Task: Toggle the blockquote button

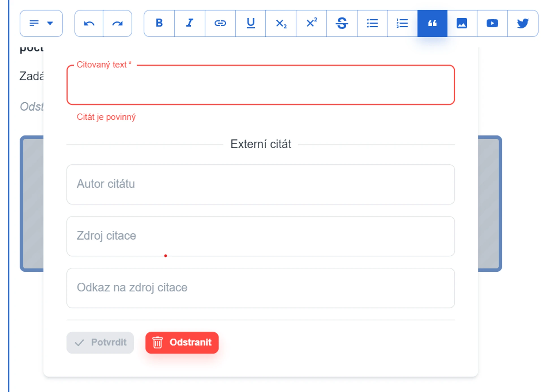Action: click(432, 23)
